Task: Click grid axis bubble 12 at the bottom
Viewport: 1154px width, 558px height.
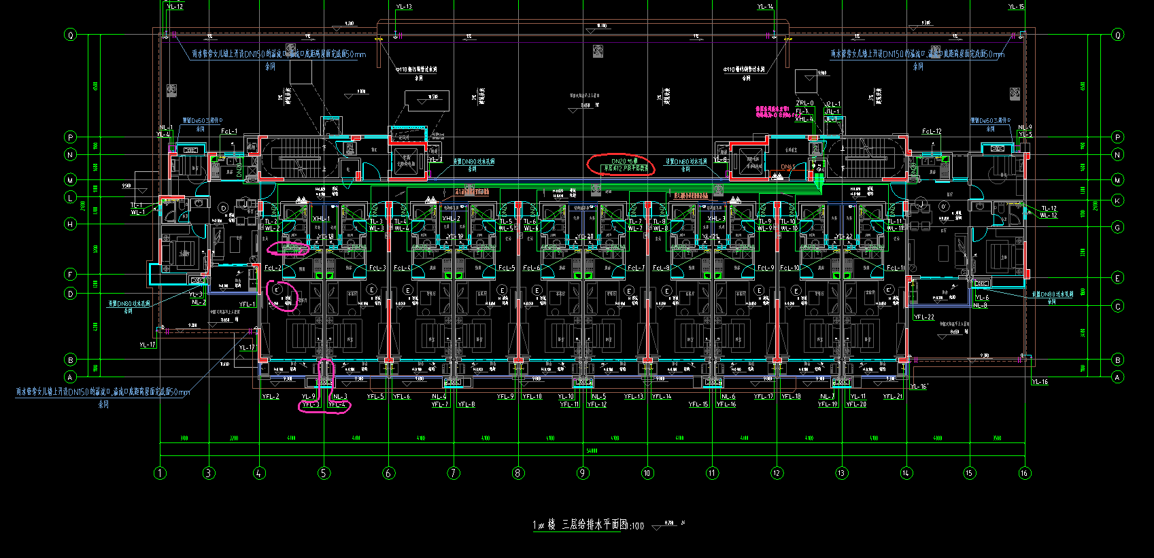Action: pyautogui.click(x=777, y=473)
